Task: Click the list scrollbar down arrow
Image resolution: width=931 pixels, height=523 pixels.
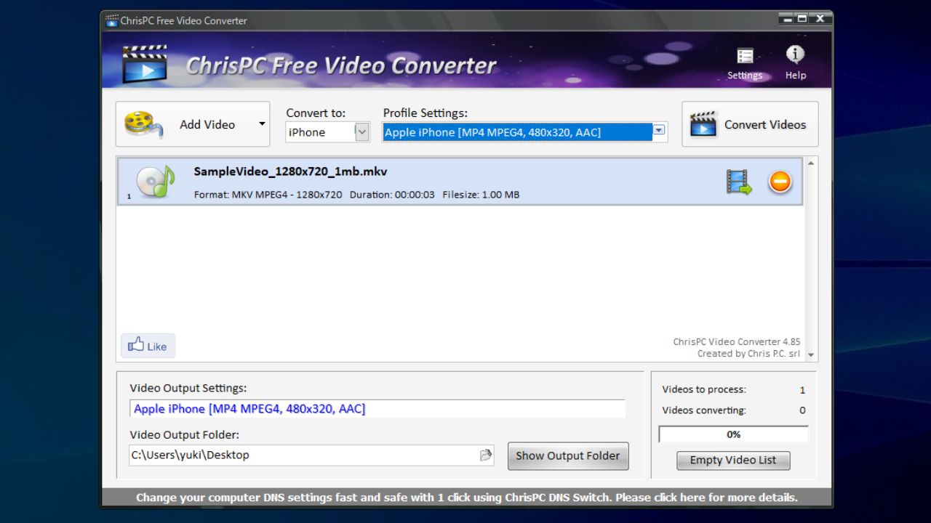Action: (x=811, y=355)
